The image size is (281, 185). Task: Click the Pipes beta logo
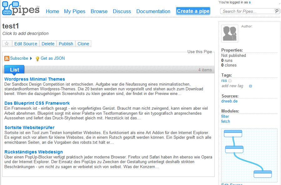21,8
